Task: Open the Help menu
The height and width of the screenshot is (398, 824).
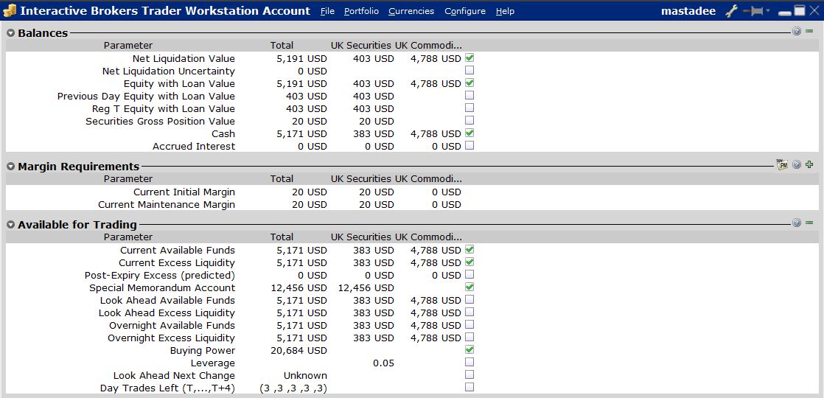Action: point(505,11)
